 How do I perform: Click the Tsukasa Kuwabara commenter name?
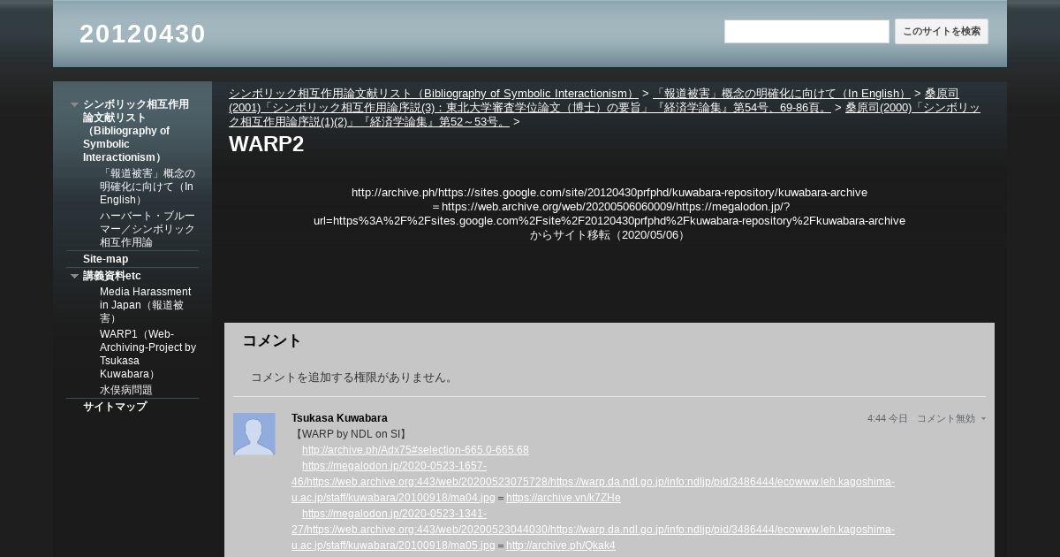click(339, 418)
